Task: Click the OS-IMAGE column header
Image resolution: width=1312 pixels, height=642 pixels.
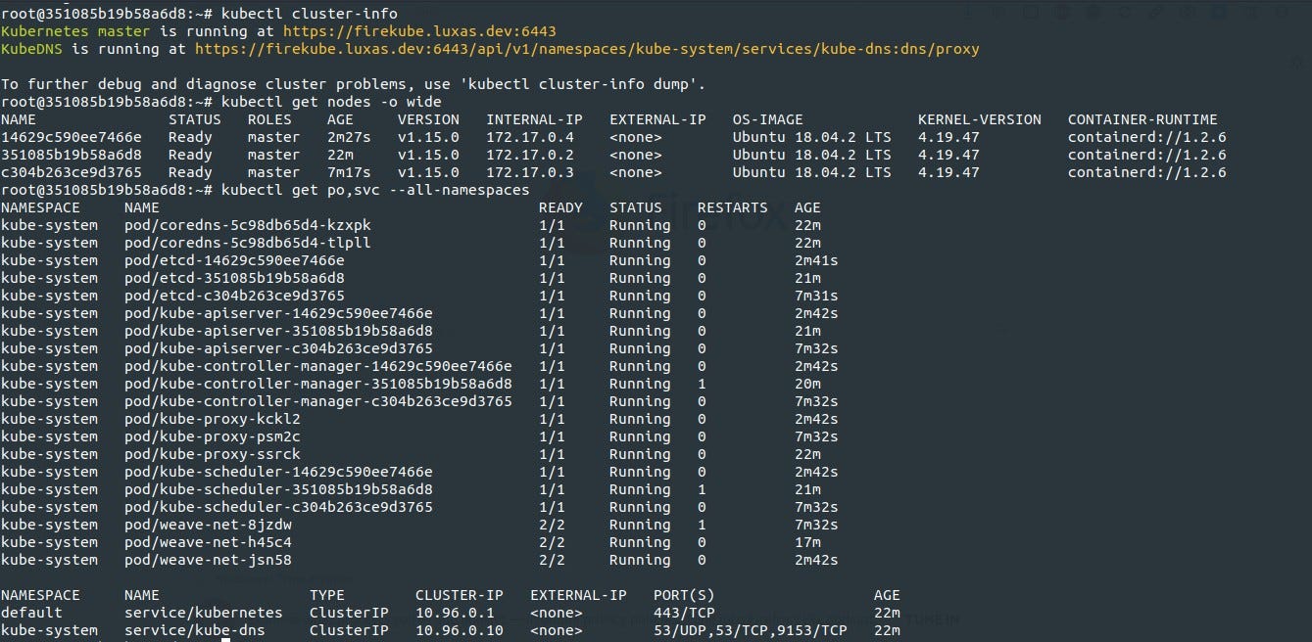Action: tap(768, 119)
